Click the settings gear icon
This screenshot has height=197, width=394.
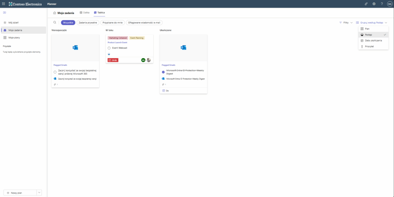tap(374, 4)
